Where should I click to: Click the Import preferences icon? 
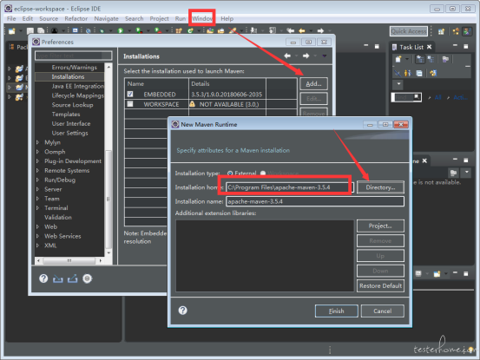(58, 278)
